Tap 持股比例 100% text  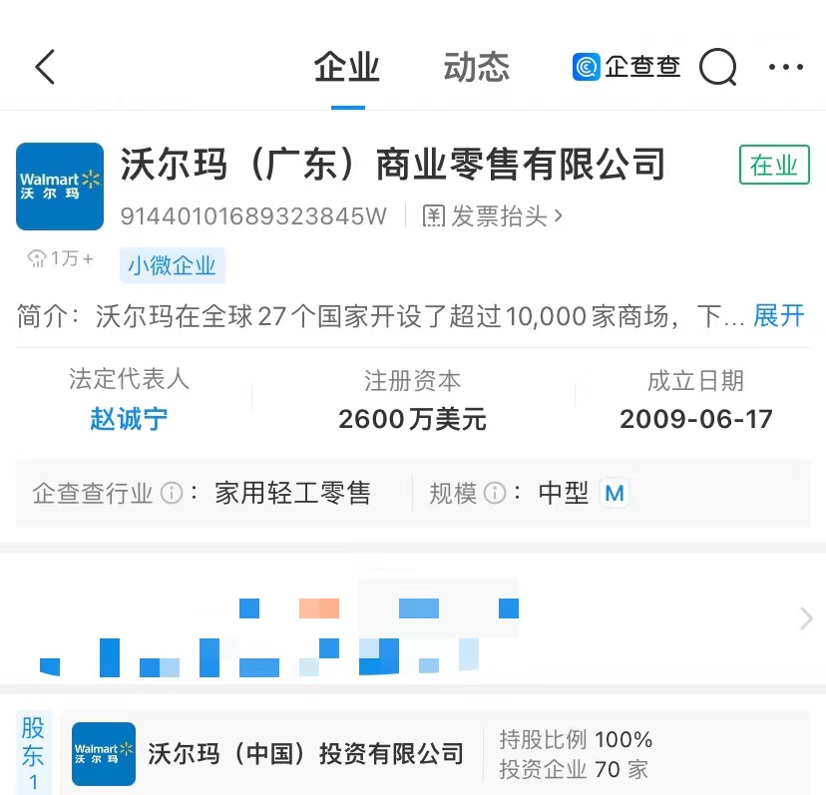point(576,739)
